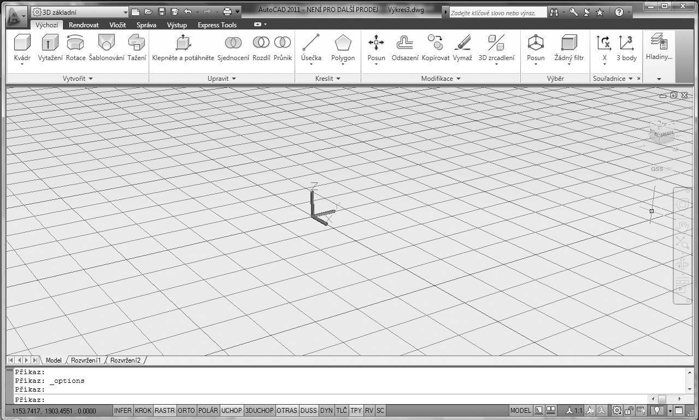
Task: Switch to the Vložit ribbon tab
Action: pos(118,25)
